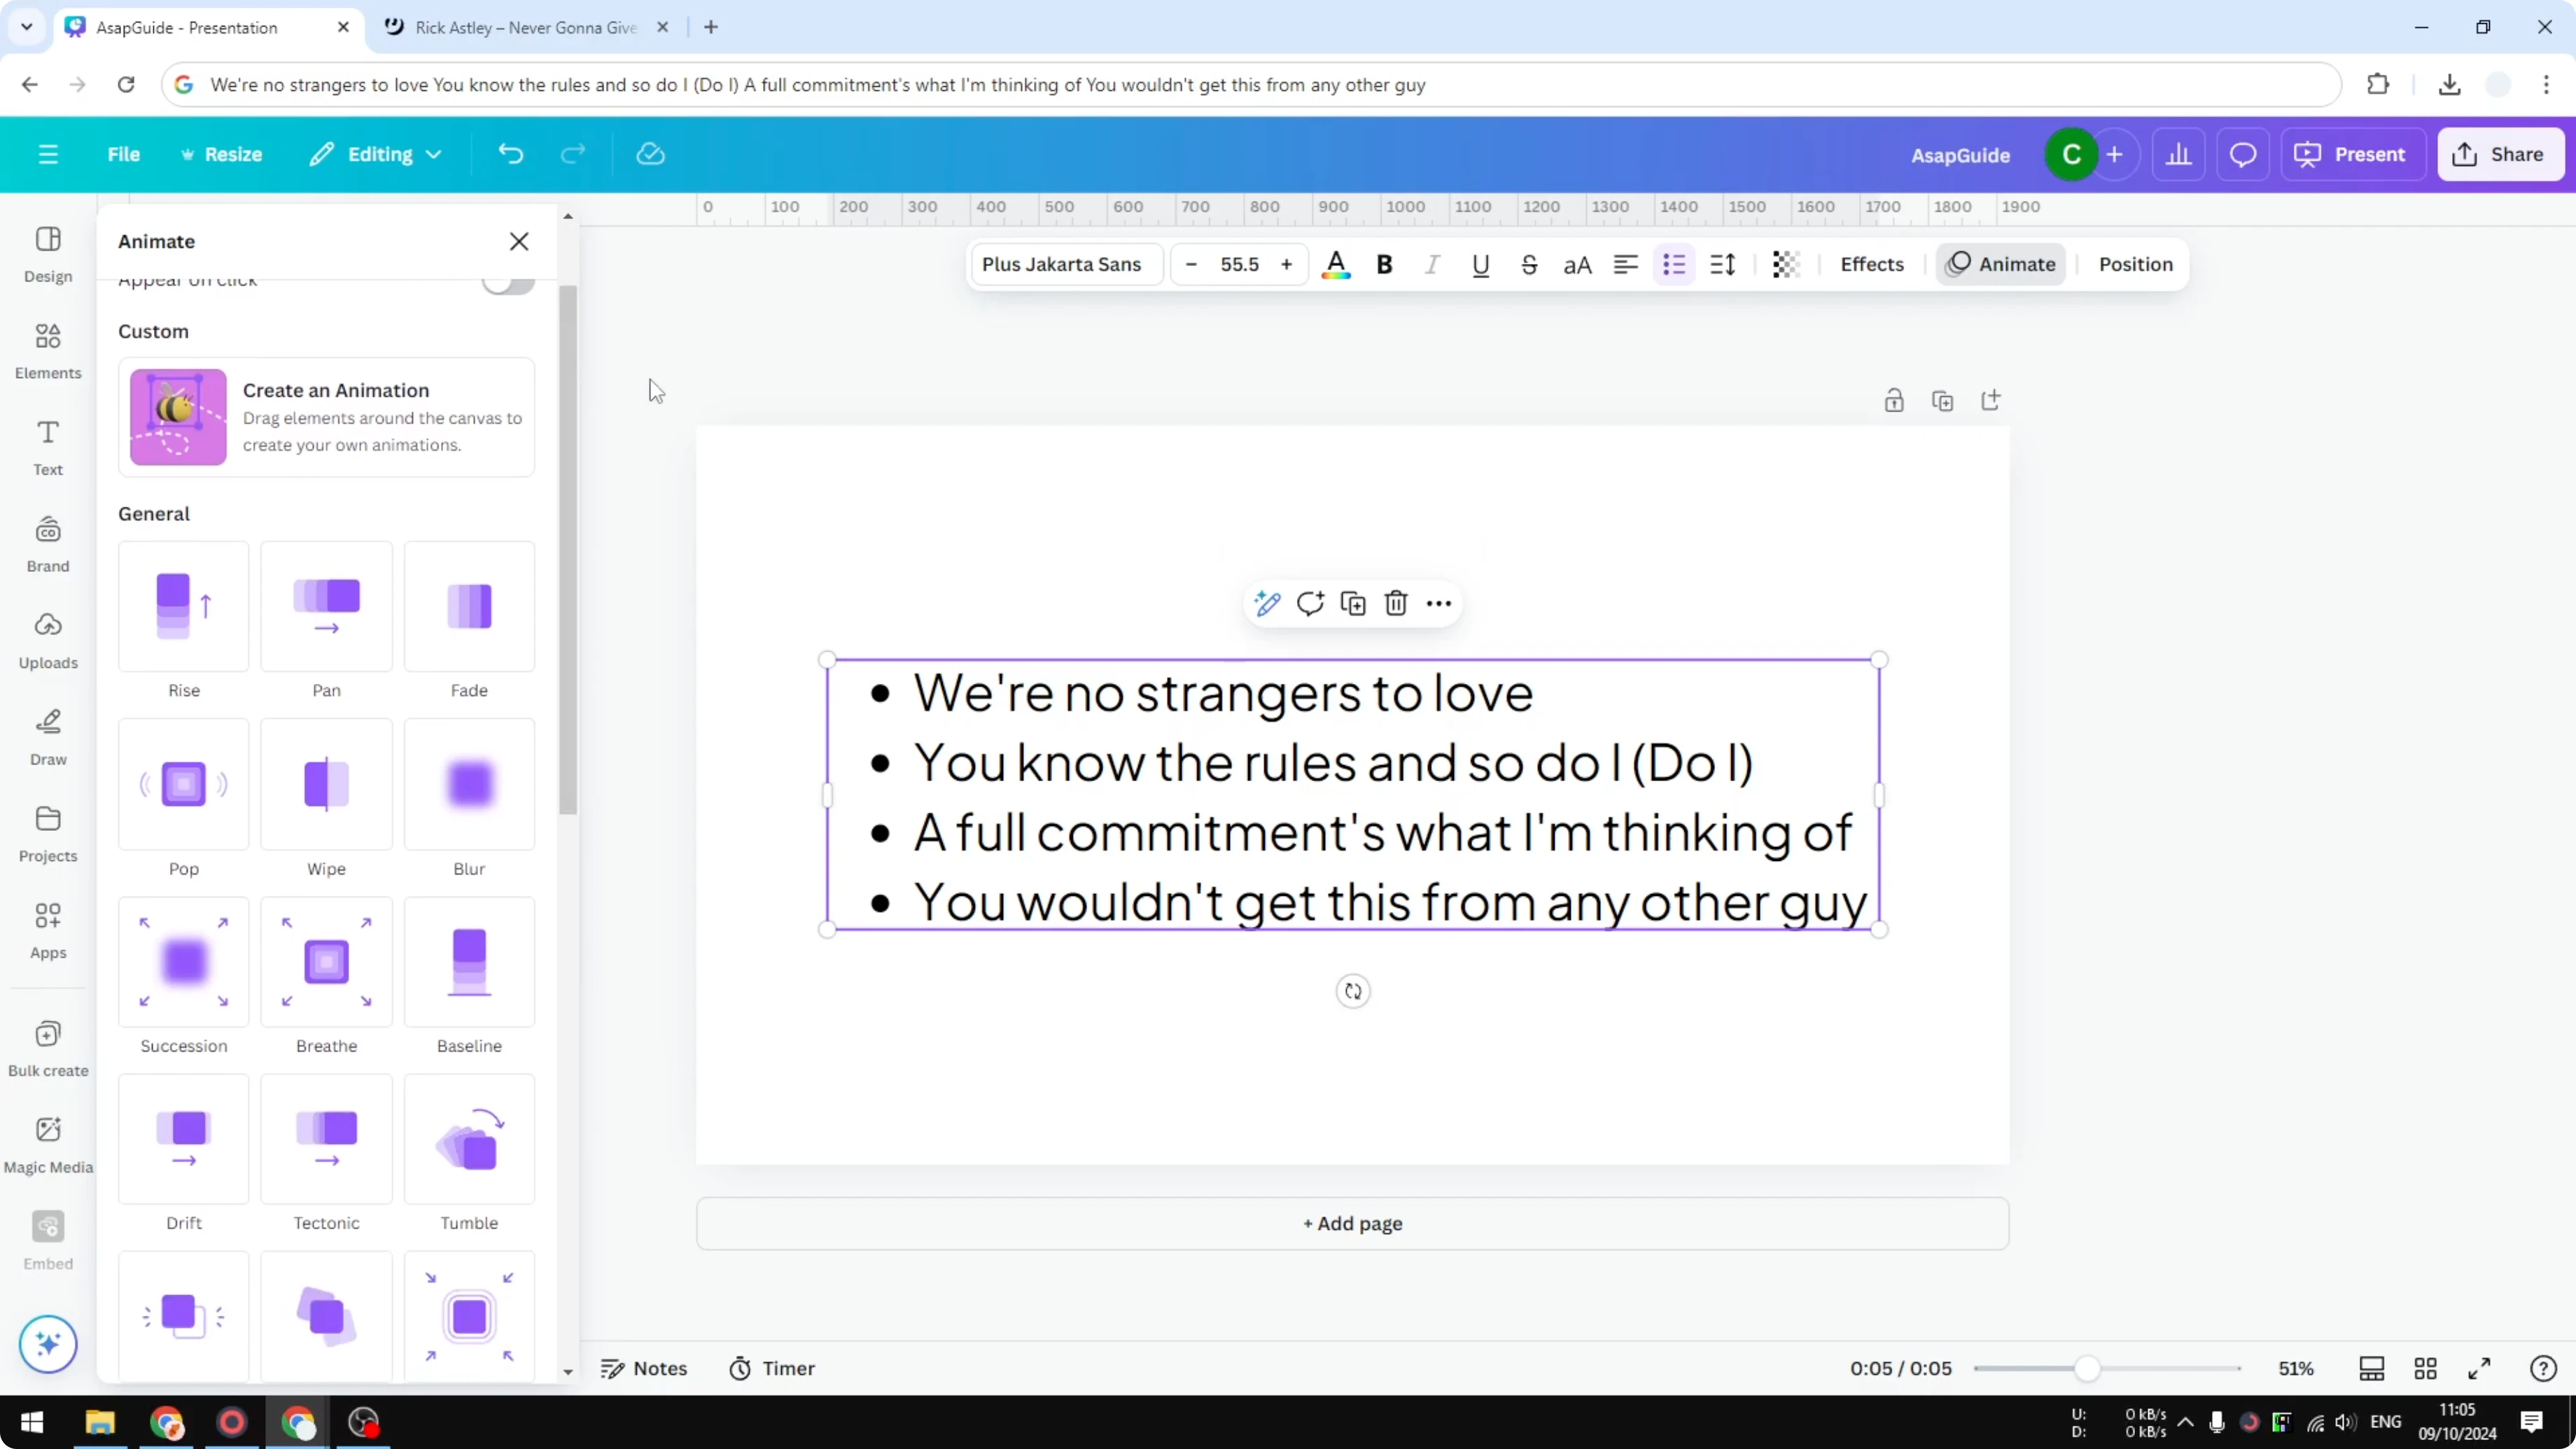Click the Present button

(2352, 154)
